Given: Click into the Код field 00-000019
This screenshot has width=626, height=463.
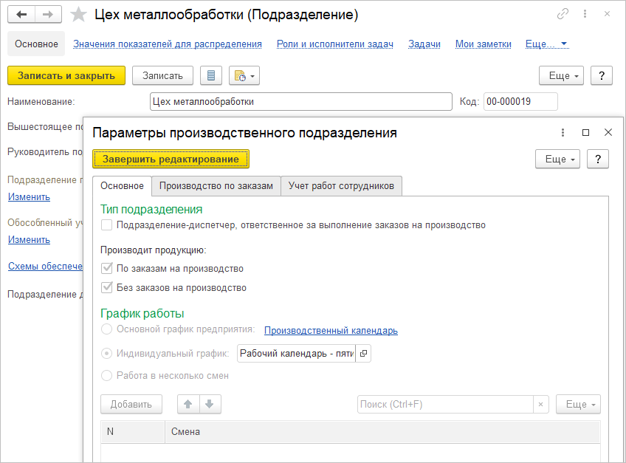Looking at the screenshot, I should (520, 101).
